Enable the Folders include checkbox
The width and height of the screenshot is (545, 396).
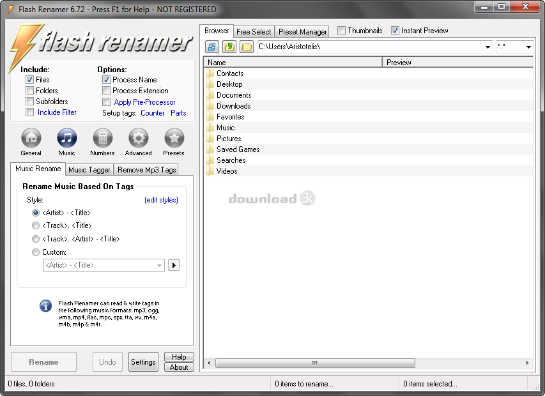29,91
